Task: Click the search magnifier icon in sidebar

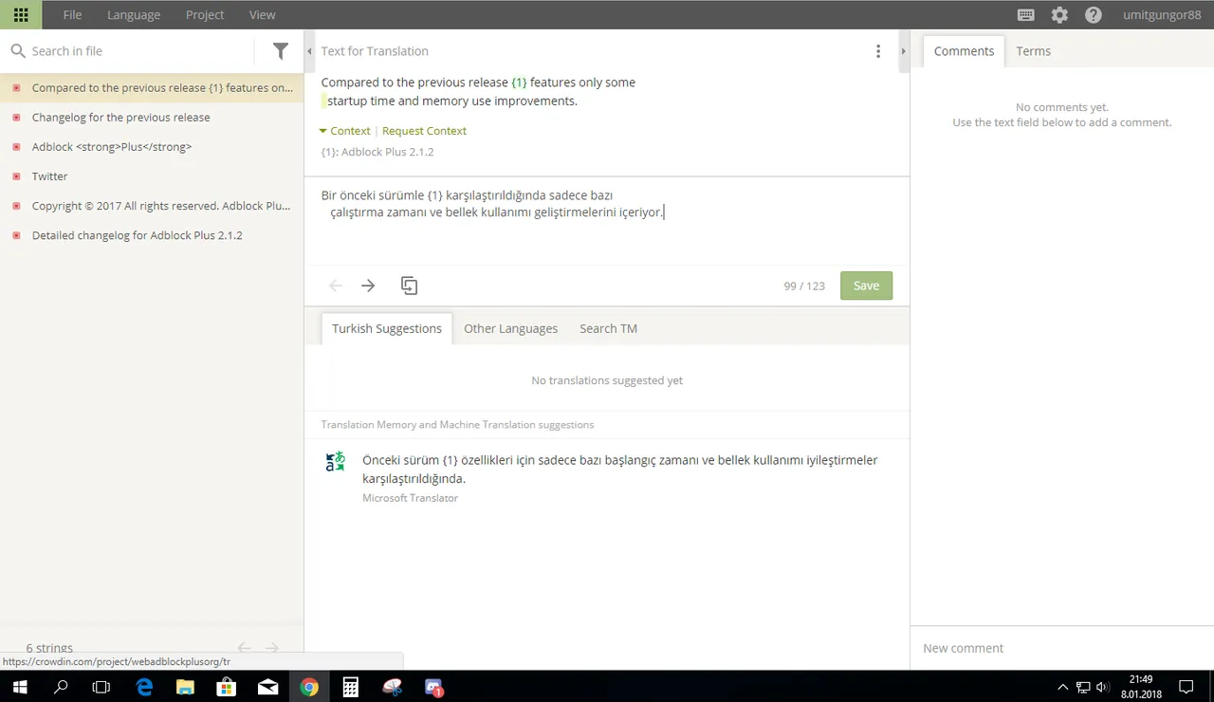Action: pos(17,51)
